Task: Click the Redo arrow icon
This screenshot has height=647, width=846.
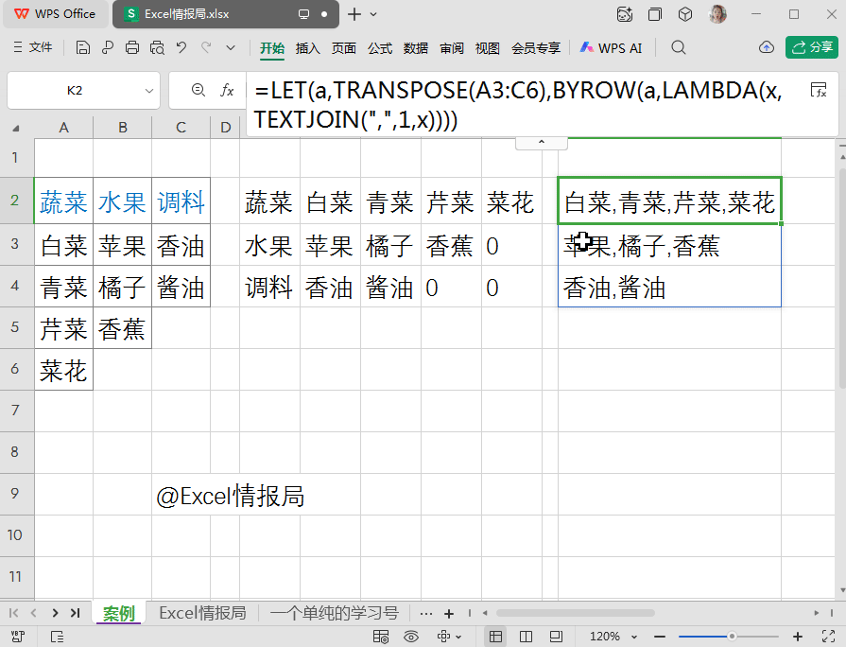Action: tap(206, 48)
